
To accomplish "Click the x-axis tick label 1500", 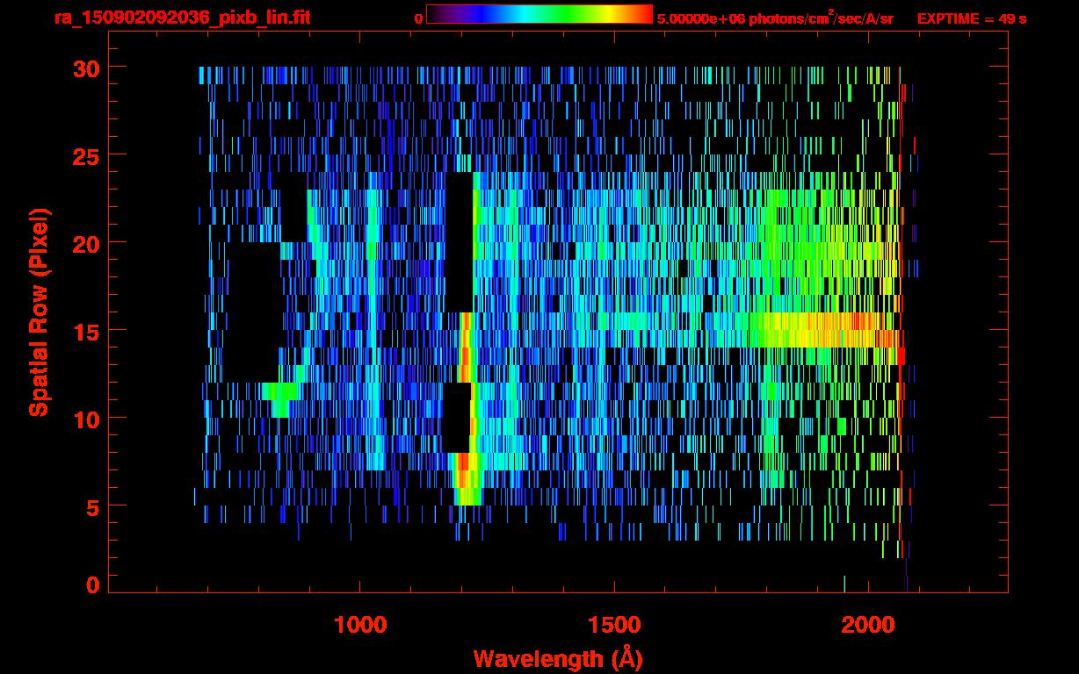I will (613, 625).
